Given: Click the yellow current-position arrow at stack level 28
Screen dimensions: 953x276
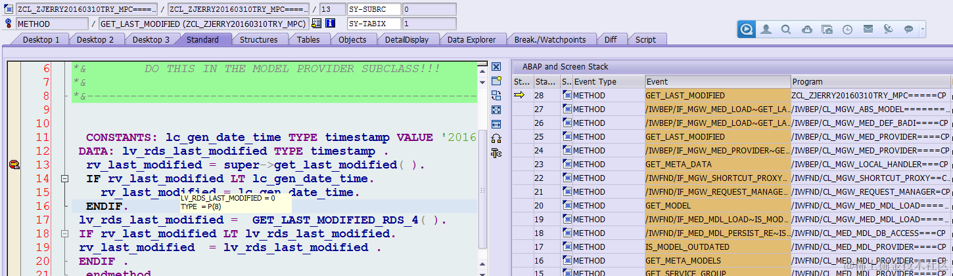Looking at the screenshot, I should coord(520,95).
